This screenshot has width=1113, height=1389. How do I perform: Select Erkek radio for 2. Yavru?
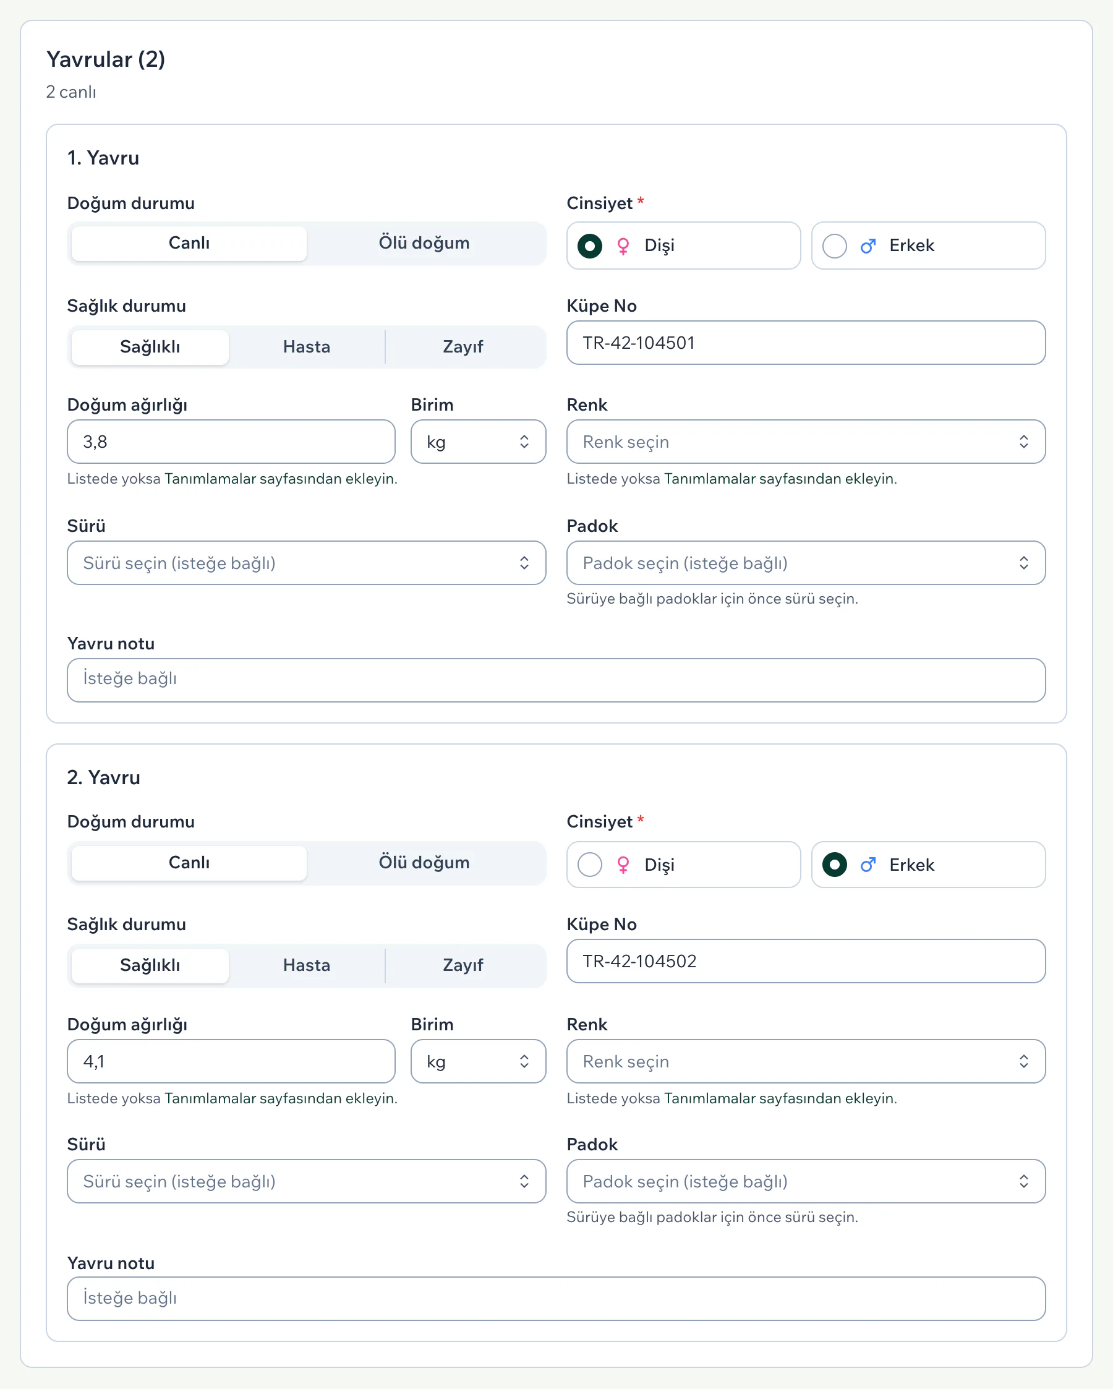[834, 865]
